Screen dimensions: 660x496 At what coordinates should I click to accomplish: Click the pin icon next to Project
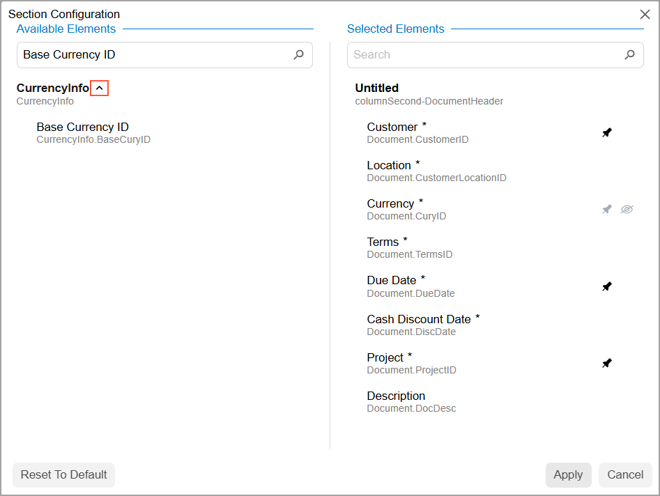[607, 363]
